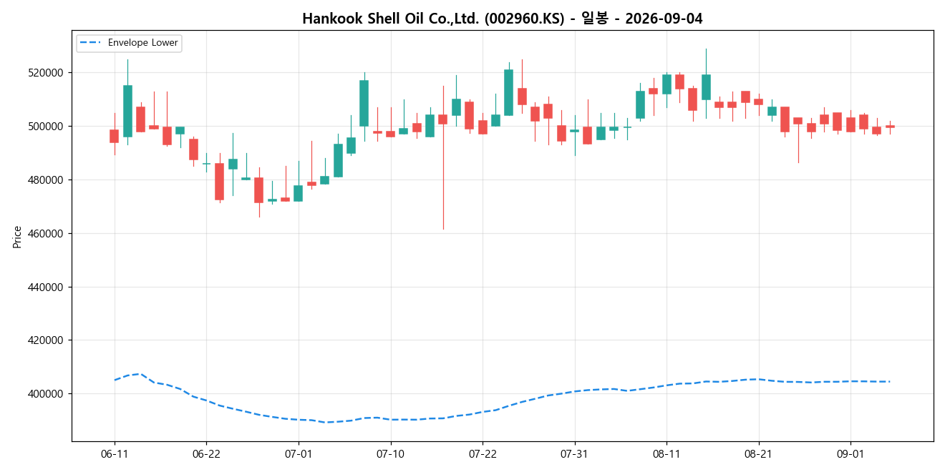Click the last candlestick on the right
Screen dimensions: 945x472
click(890, 127)
